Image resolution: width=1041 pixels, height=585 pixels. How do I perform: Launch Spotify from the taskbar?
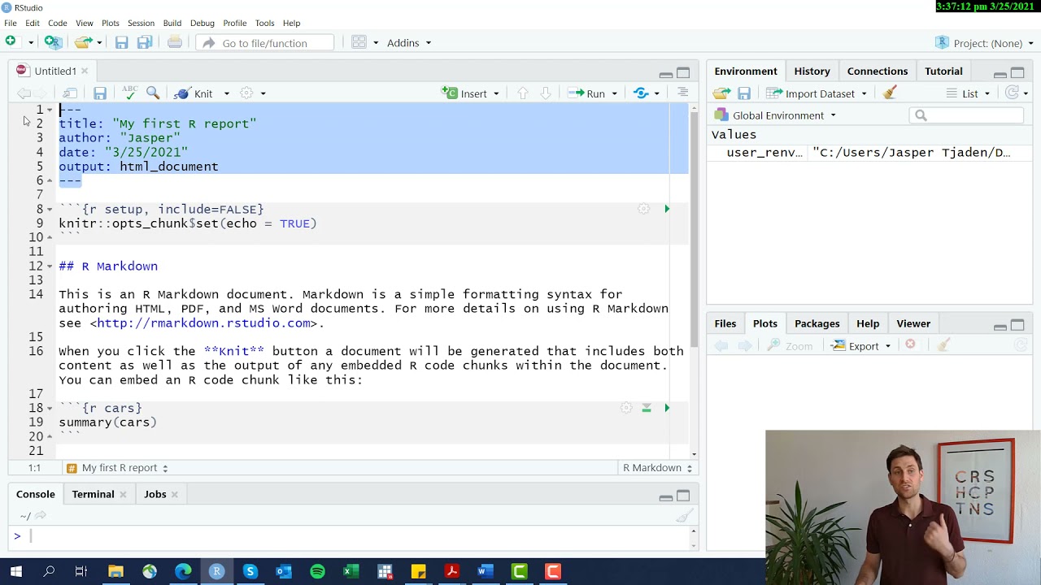(x=317, y=571)
